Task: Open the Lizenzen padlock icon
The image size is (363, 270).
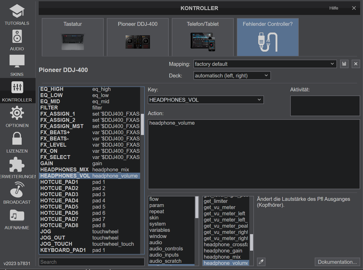Action: point(17,138)
